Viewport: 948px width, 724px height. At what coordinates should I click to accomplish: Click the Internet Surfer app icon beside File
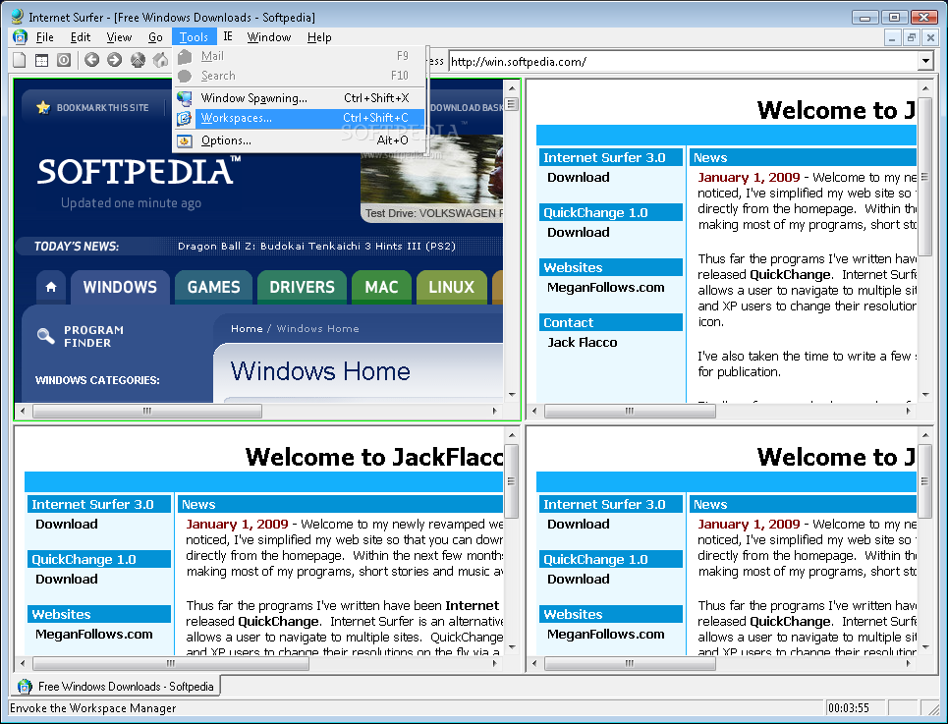pyautogui.click(x=20, y=37)
